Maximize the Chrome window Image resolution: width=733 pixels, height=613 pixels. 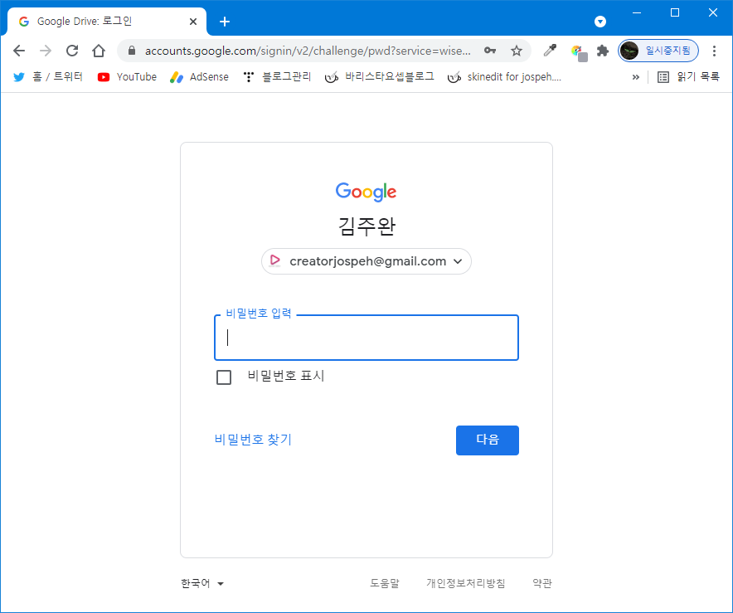(x=675, y=12)
